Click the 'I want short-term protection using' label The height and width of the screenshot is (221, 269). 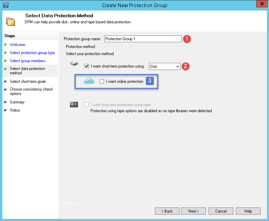(117, 66)
